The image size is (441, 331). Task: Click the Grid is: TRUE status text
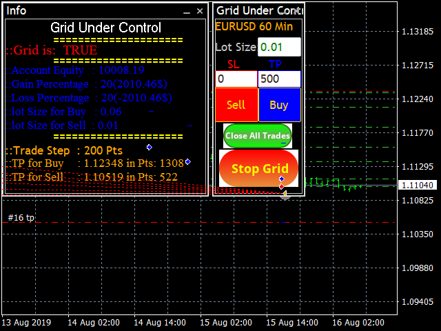52,50
